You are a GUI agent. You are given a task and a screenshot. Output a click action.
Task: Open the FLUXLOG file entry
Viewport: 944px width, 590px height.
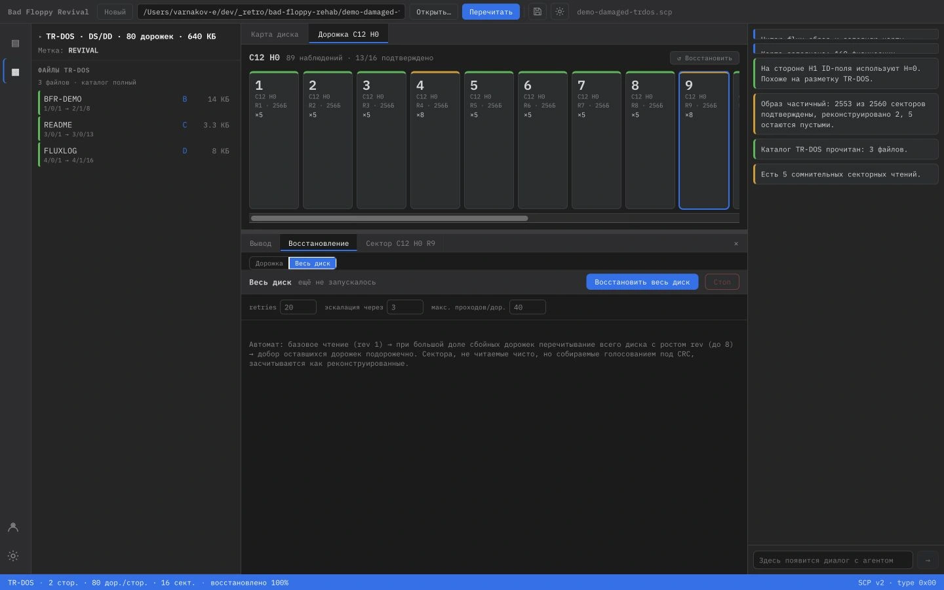coord(136,155)
